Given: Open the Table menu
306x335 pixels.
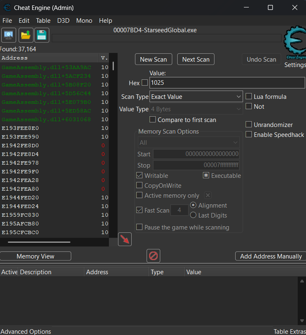Looking at the screenshot, I should click(x=43, y=20).
